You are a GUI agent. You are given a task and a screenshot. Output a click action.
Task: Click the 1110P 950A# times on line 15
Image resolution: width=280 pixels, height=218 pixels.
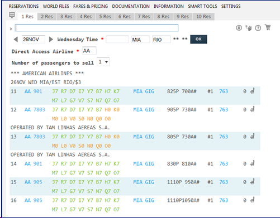pos(183,182)
